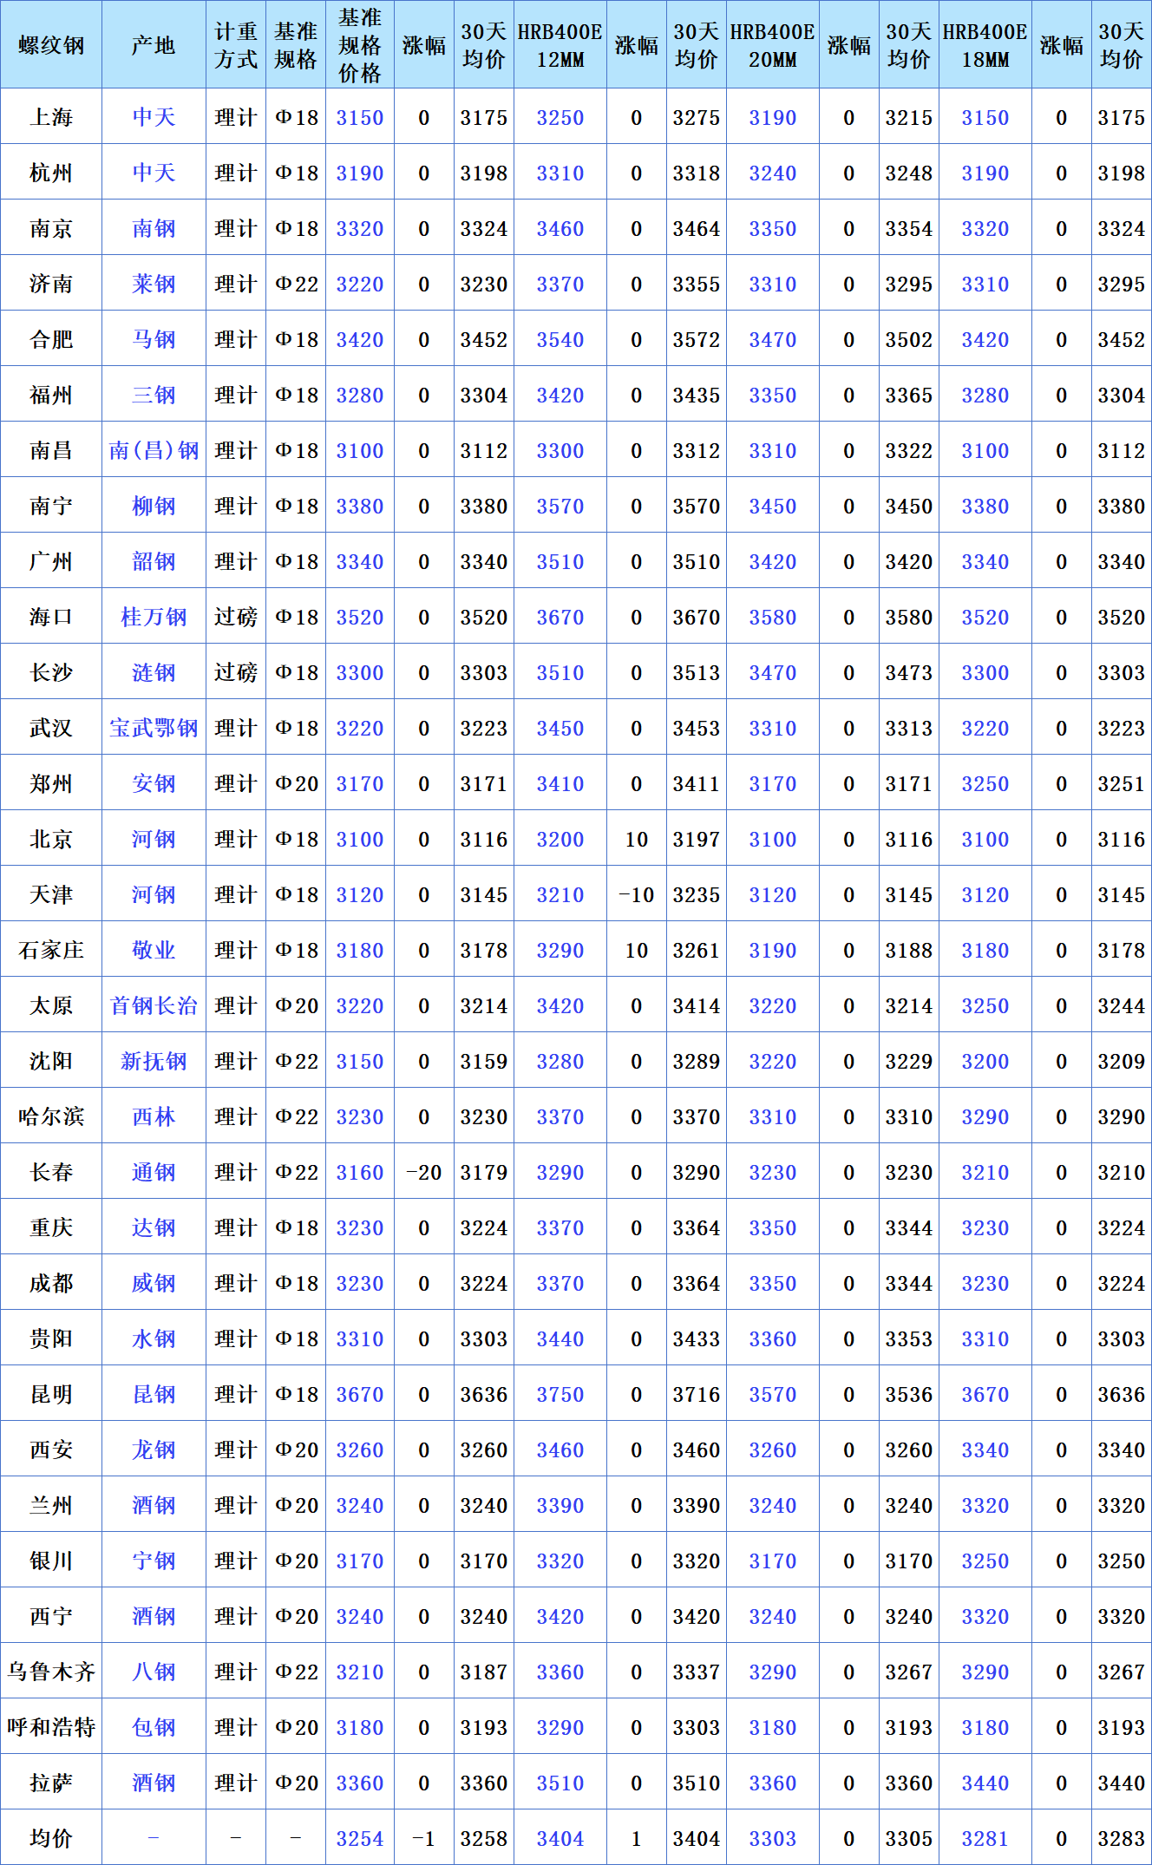This screenshot has width=1152, height=1865.
Task: Click the 南钢 producer link
Action: [154, 228]
